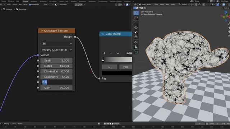Viewport: 230px width, 129px height.
Task: Click the transform pivot point icon
Action: (192, 5)
